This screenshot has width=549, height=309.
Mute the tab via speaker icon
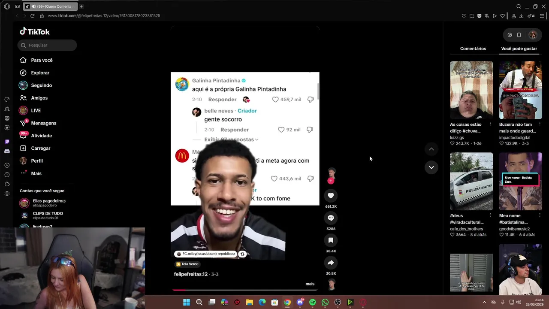pyautogui.click(x=33, y=6)
